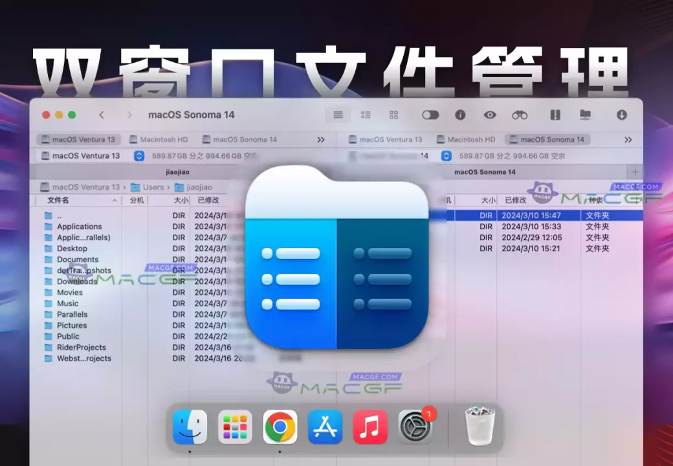
Task: Open the downloads queue toolbar icon
Action: tap(622, 115)
